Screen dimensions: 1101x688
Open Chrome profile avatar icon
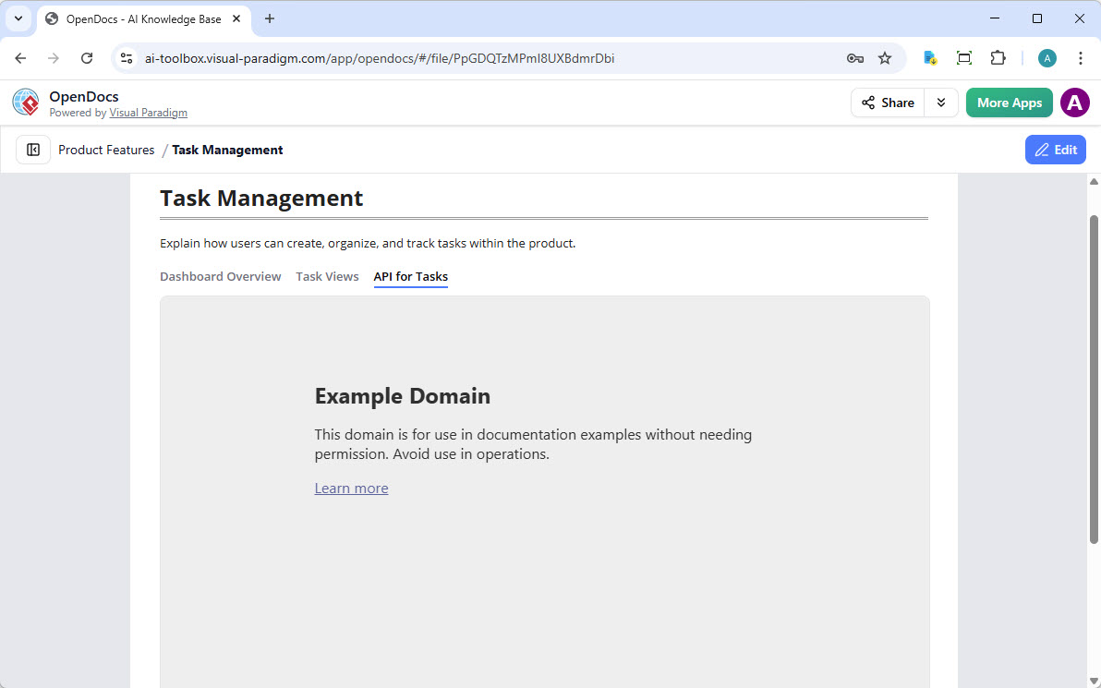[x=1047, y=58]
